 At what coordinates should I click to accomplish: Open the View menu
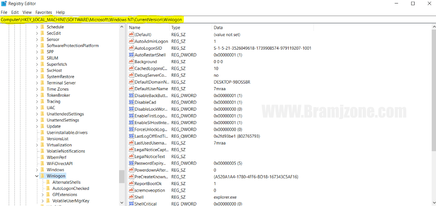coord(27,12)
